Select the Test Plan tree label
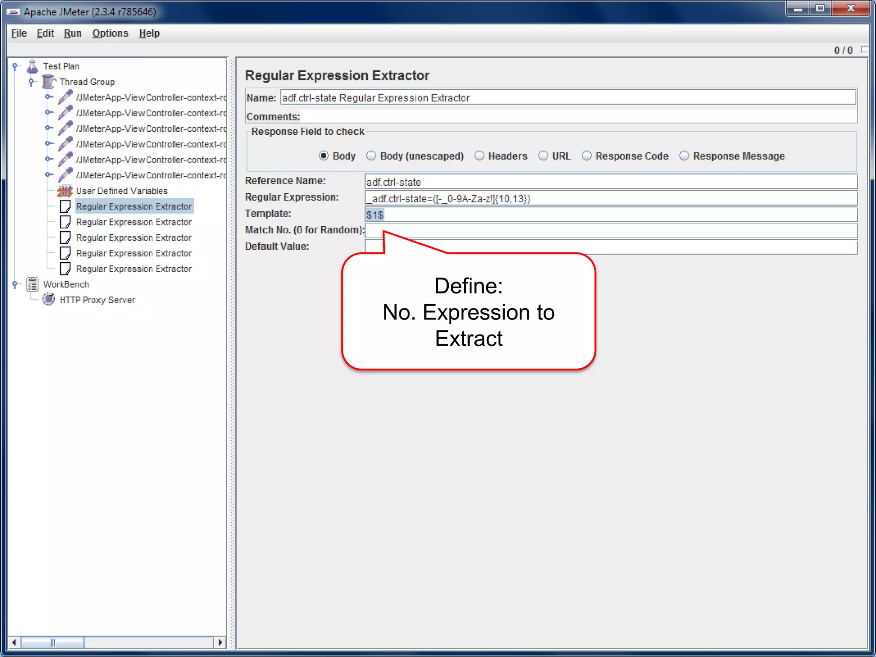 coord(61,66)
